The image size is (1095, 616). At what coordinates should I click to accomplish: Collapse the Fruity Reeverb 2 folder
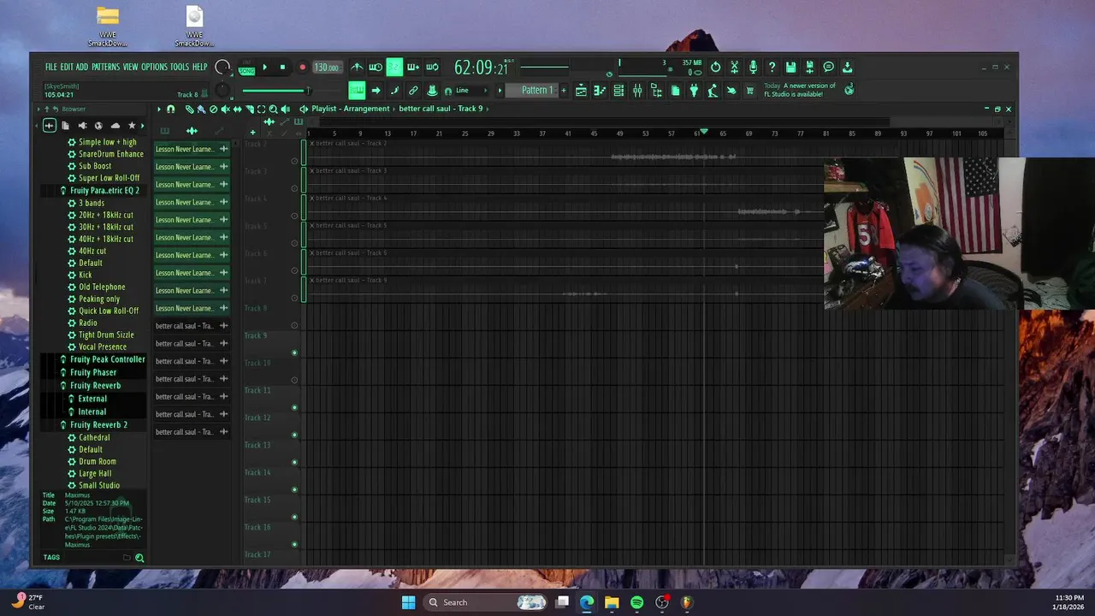coord(98,424)
